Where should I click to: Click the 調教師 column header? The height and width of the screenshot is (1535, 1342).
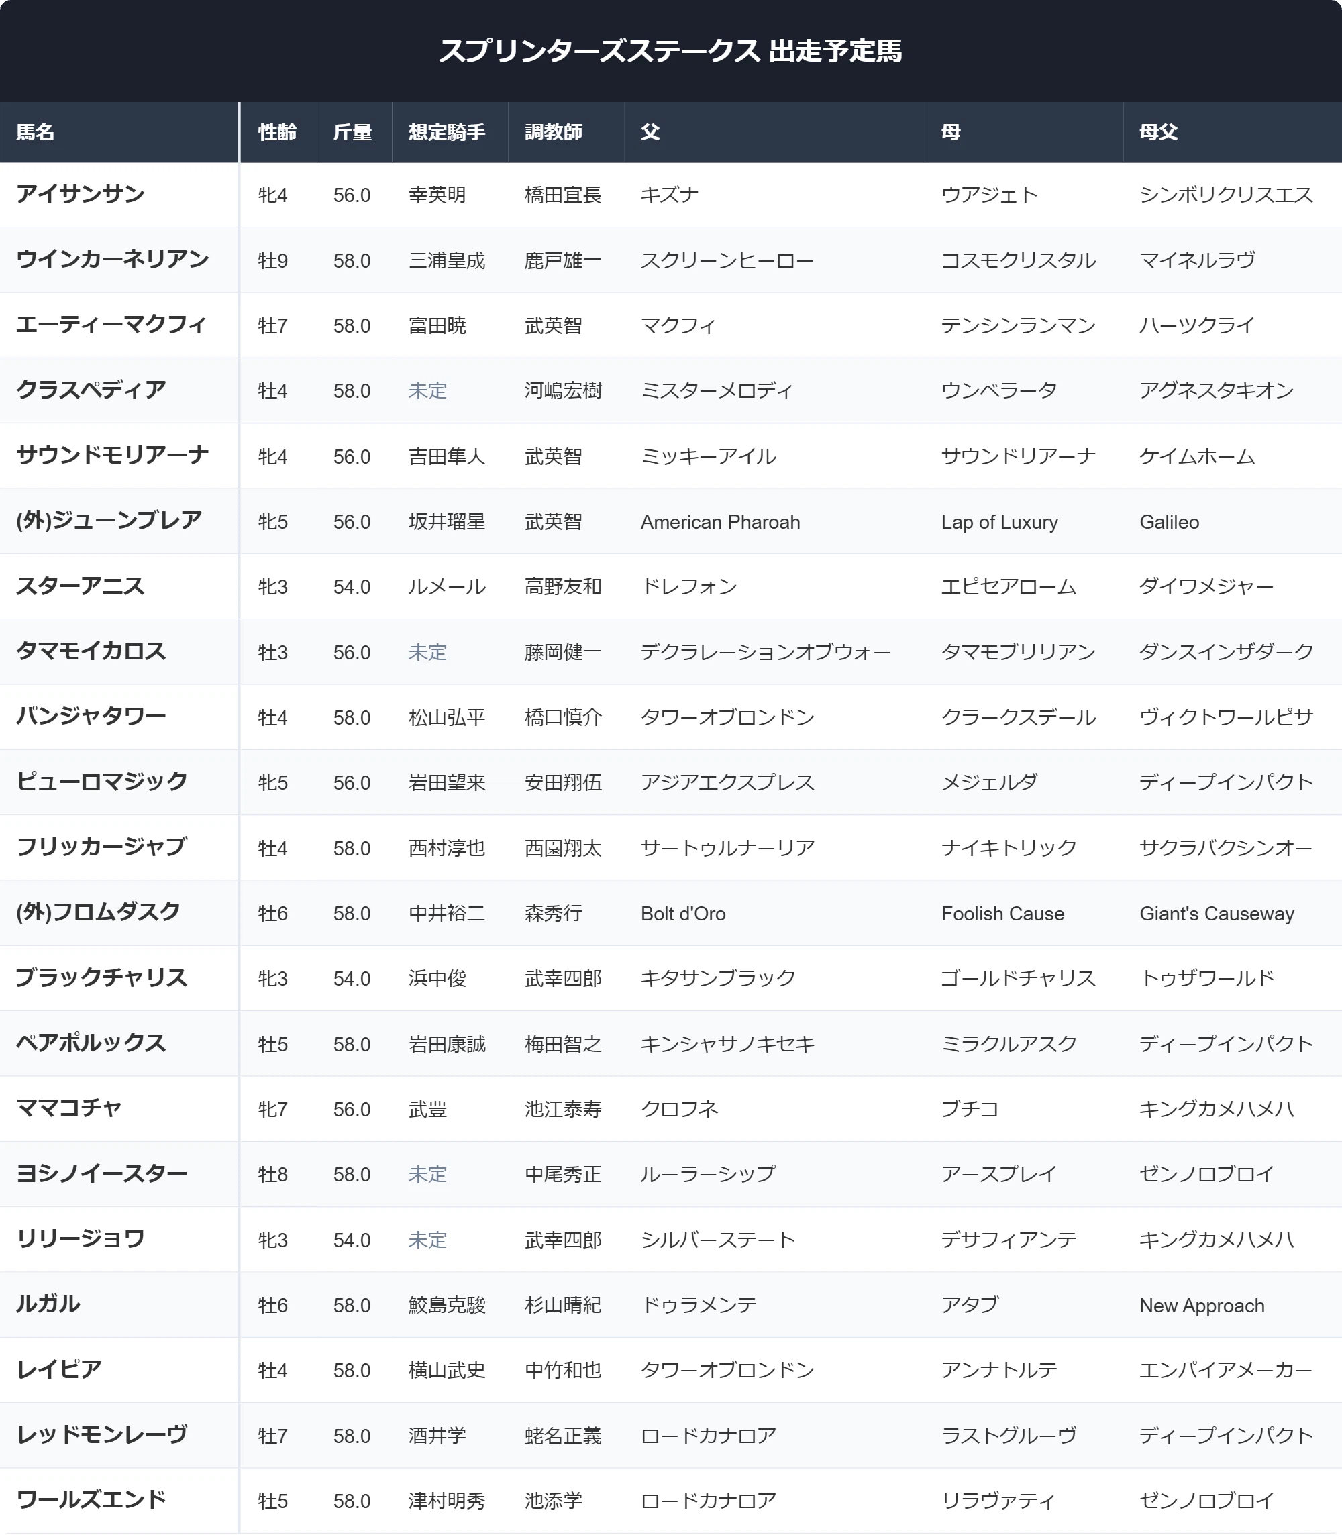(566, 133)
